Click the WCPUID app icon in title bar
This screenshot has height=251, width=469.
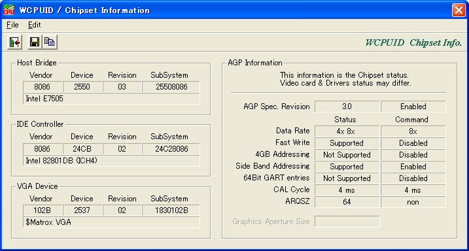point(9,10)
